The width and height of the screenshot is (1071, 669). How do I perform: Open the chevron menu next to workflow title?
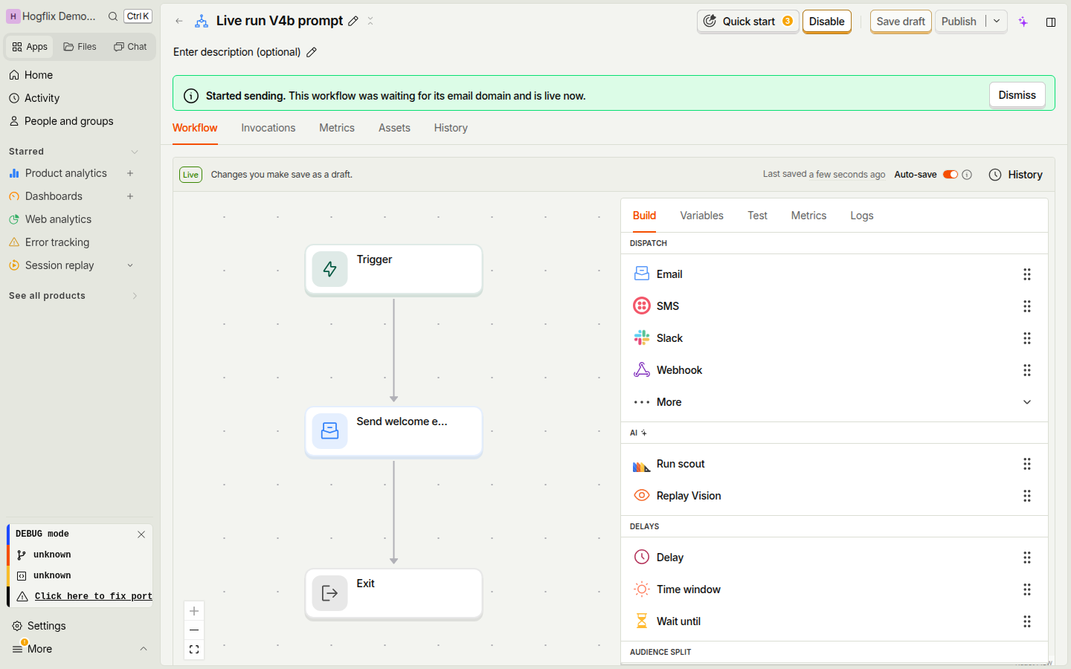(370, 22)
